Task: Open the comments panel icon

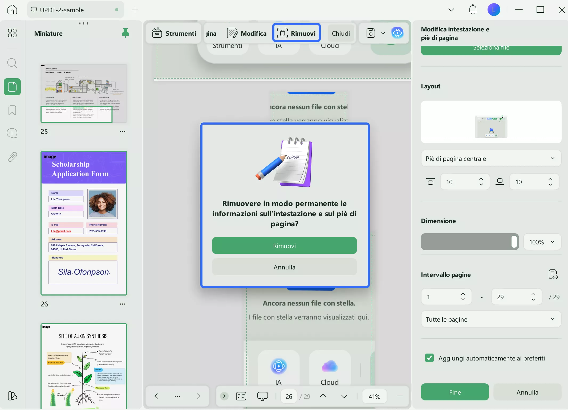Action: [x=12, y=133]
